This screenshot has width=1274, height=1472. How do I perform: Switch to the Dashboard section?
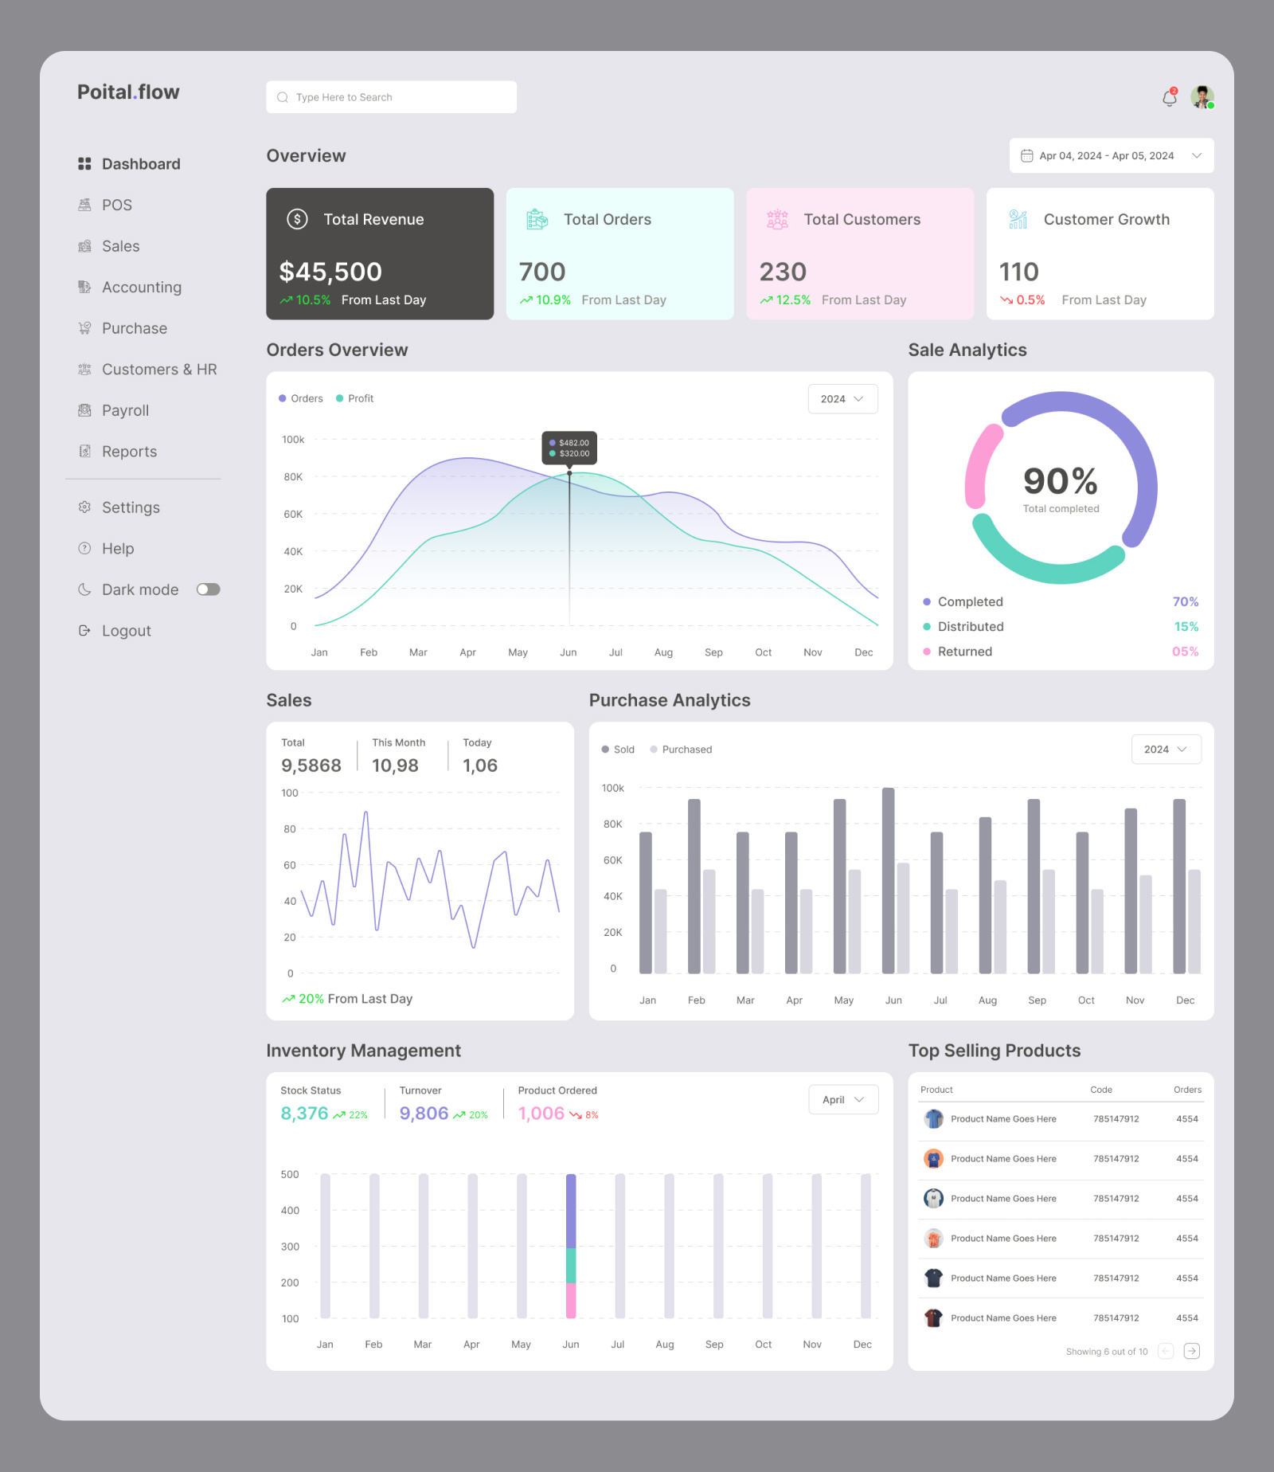click(x=140, y=163)
